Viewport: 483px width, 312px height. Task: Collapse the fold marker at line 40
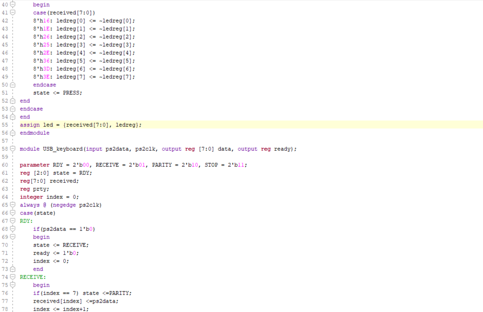click(x=13, y=5)
